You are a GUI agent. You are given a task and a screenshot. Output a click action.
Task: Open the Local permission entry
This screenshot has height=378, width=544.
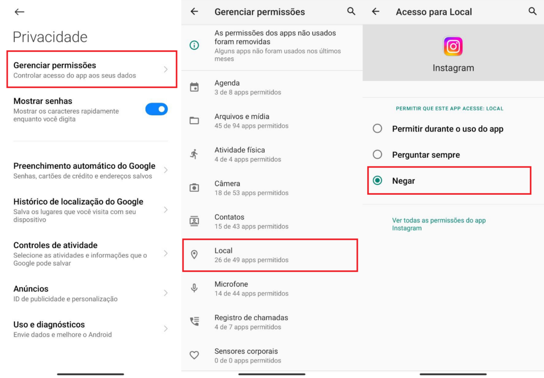point(269,255)
